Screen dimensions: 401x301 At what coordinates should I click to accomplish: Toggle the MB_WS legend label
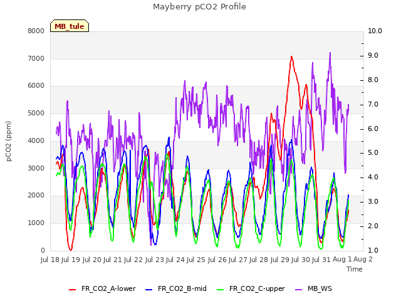pyautogui.click(x=320, y=288)
